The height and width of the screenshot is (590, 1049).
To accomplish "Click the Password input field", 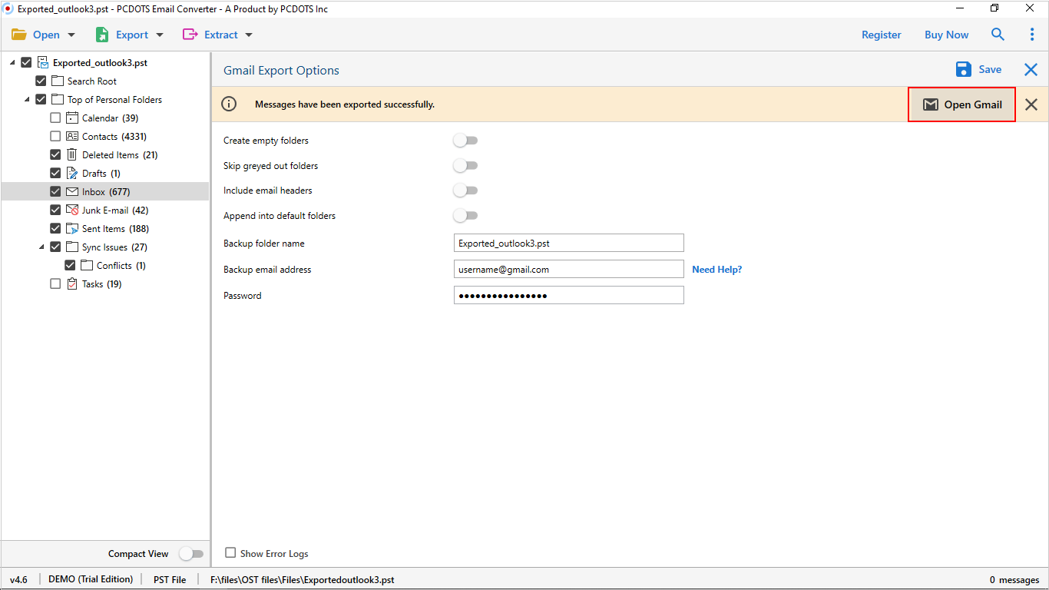I will (x=569, y=295).
